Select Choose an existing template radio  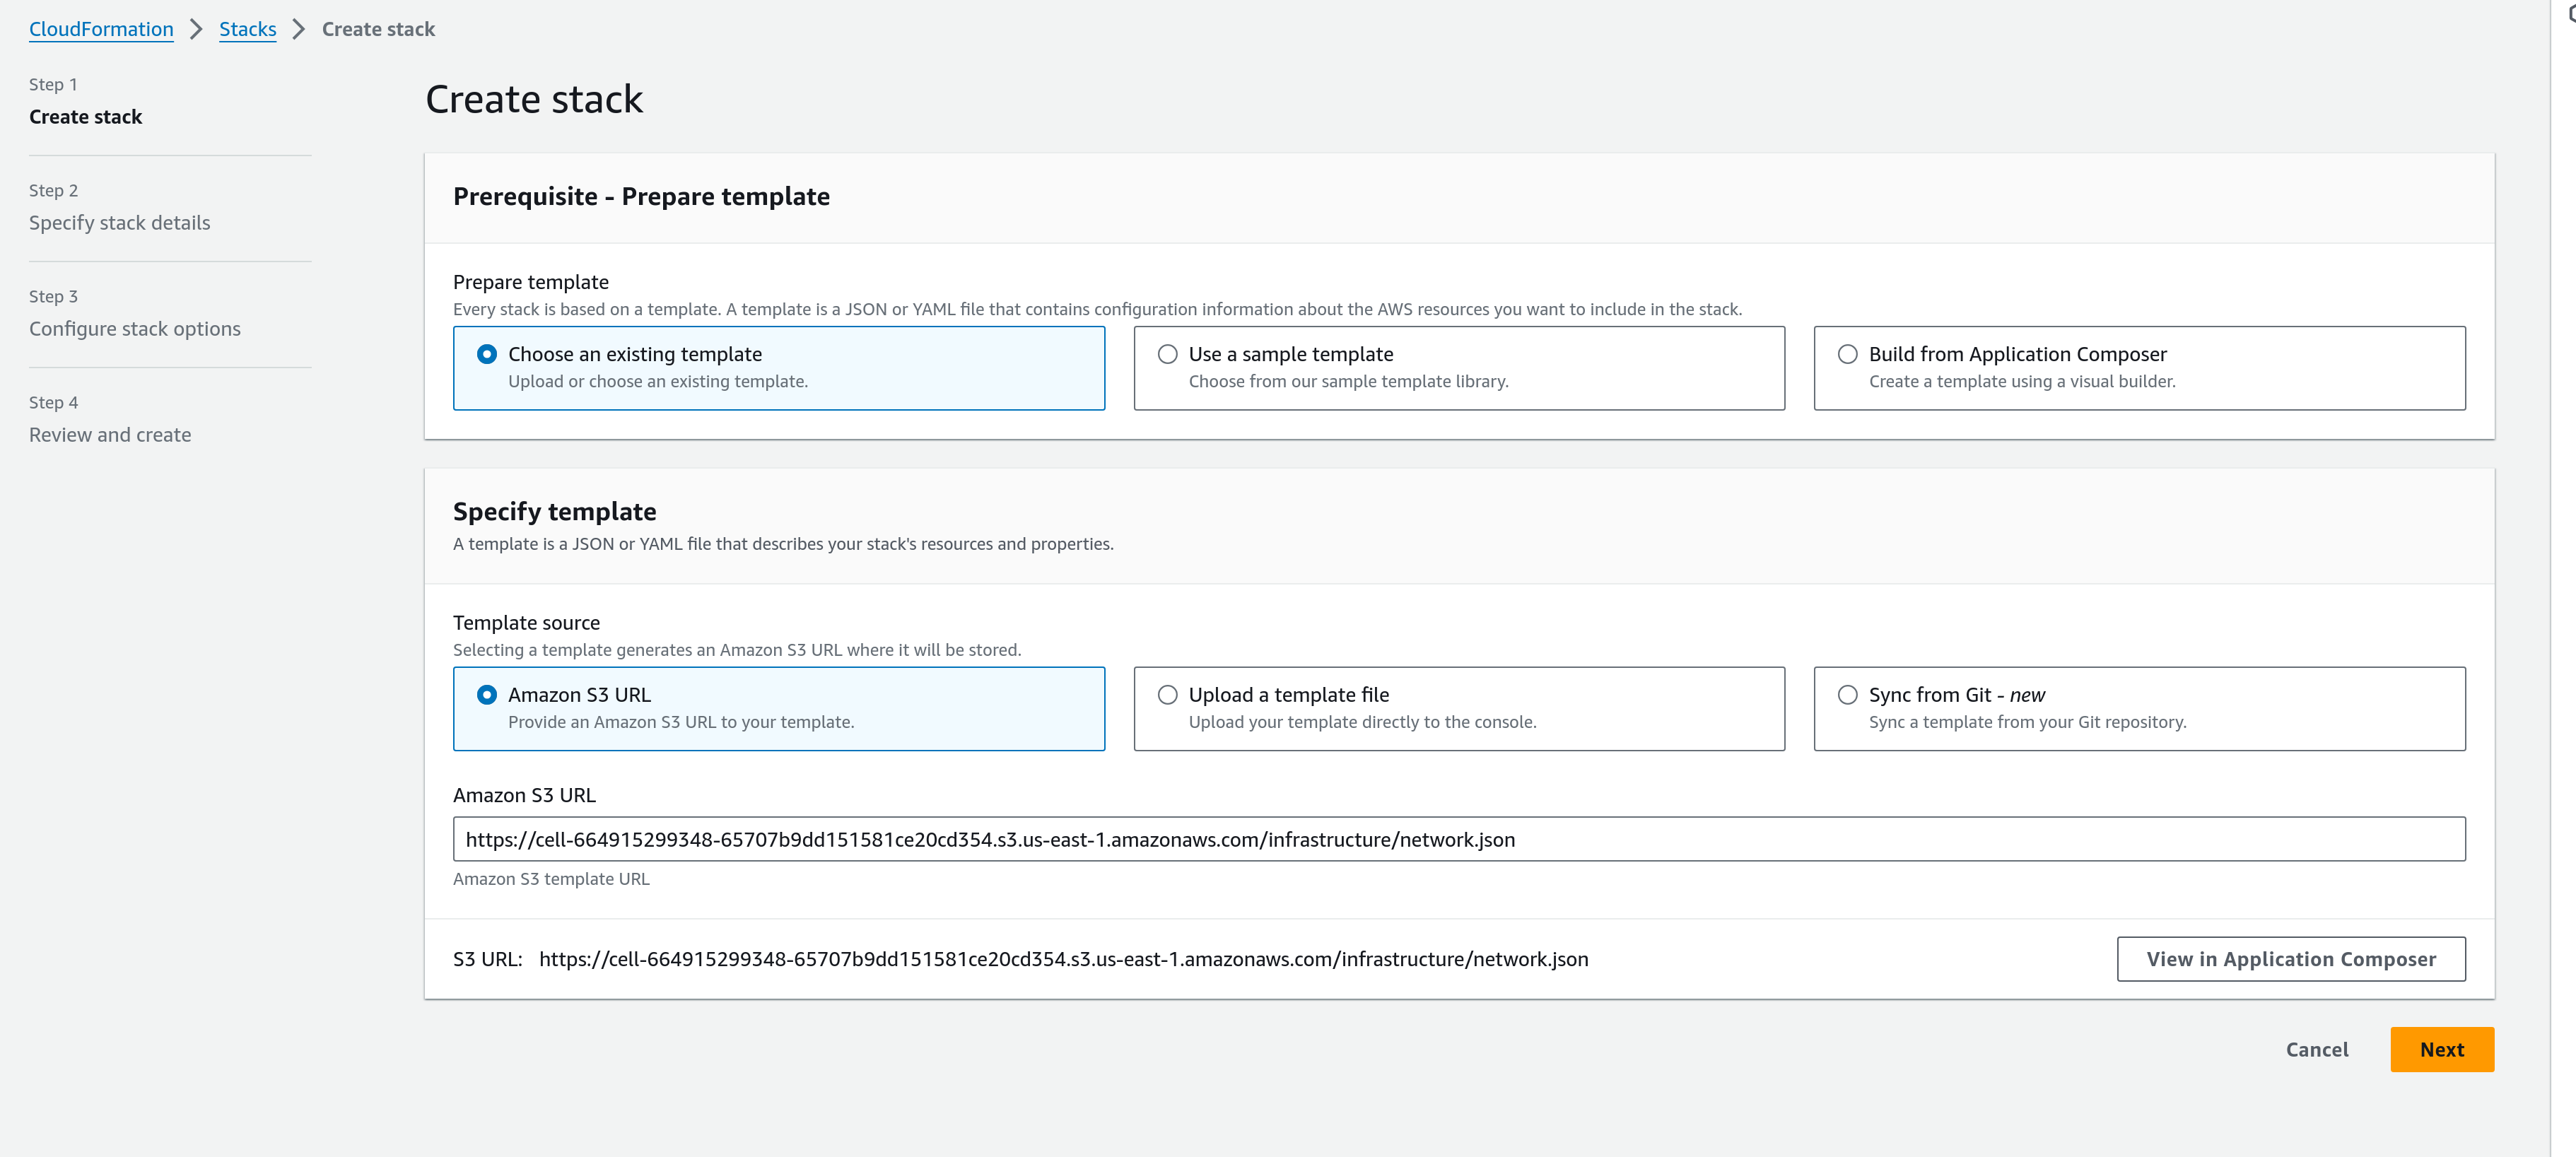(487, 354)
